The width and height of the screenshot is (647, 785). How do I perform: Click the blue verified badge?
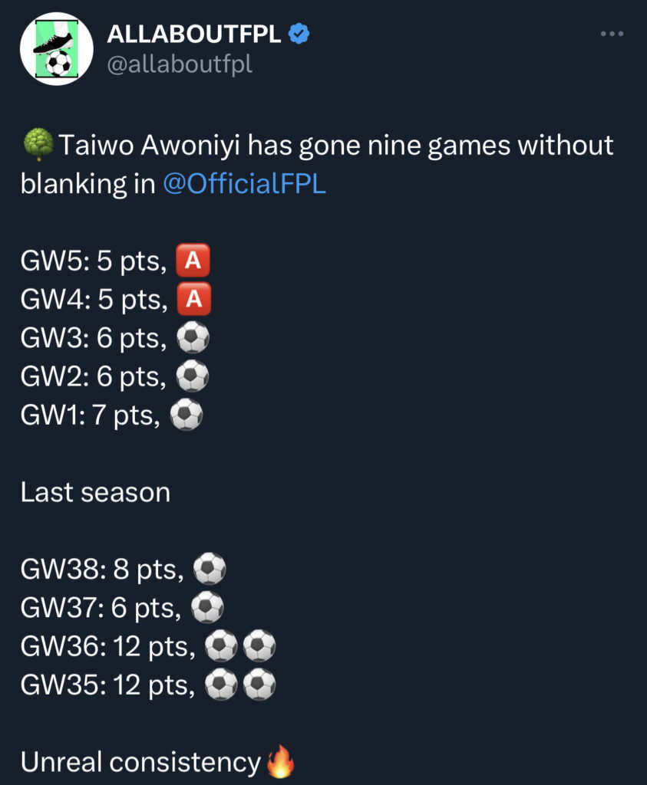point(299,33)
